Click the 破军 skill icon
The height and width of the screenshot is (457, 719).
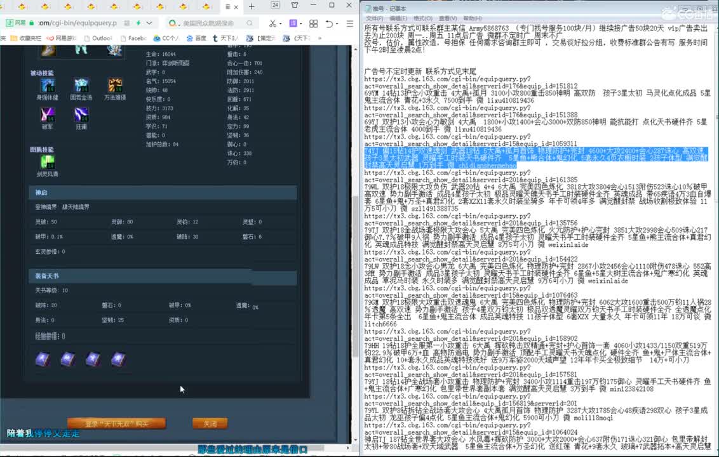pyautogui.click(x=48, y=114)
